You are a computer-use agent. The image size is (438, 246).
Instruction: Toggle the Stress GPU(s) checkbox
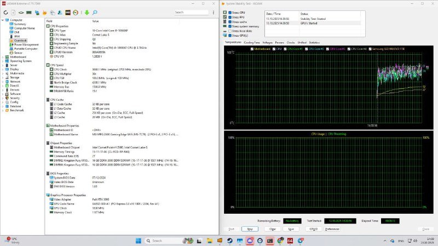click(x=230, y=36)
